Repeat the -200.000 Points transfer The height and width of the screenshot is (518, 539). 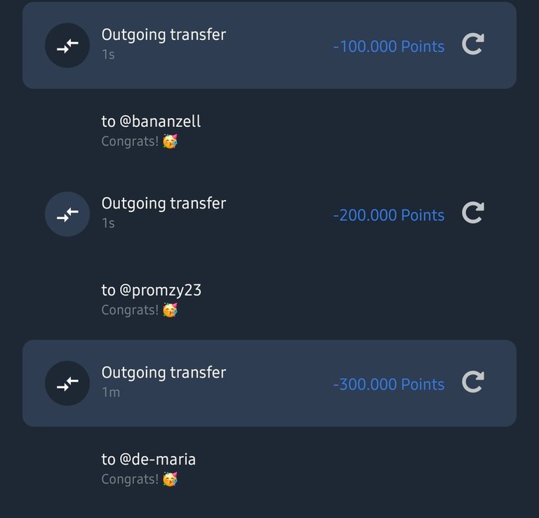(473, 213)
